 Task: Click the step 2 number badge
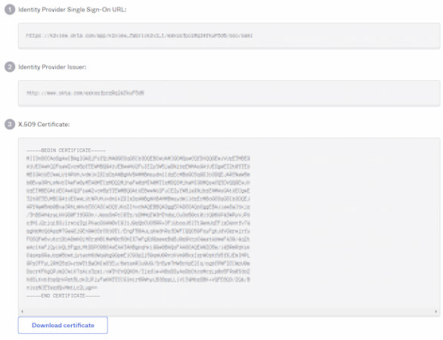tap(10, 67)
